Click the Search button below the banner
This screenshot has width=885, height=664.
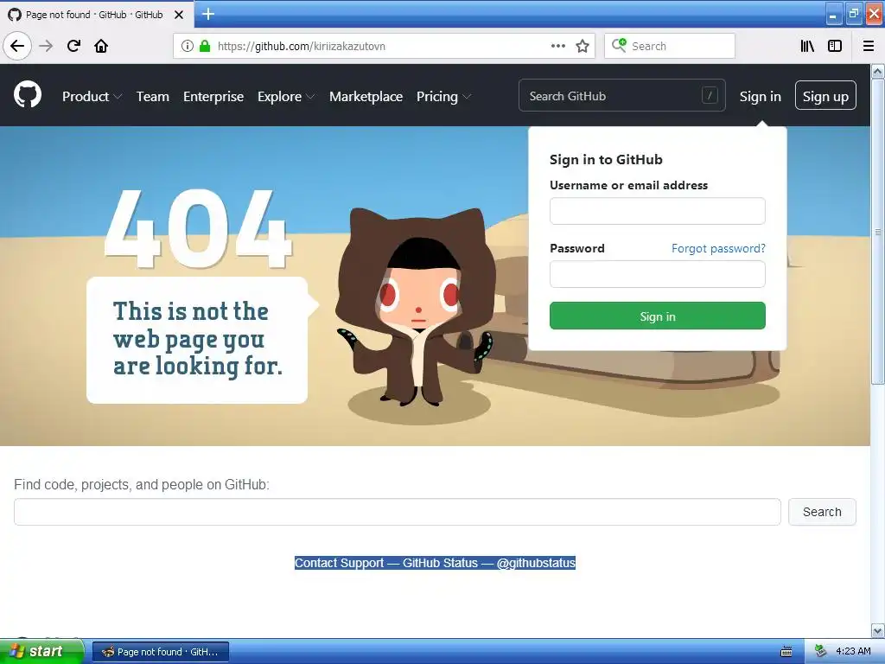point(822,512)
